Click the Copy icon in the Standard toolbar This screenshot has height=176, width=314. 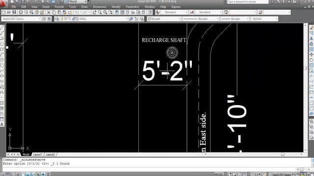coord(54,12)
